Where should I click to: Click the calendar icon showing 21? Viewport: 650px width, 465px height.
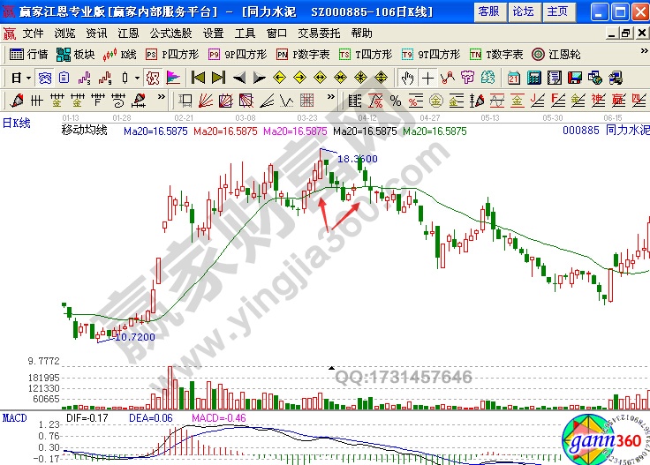pos(513,77)
